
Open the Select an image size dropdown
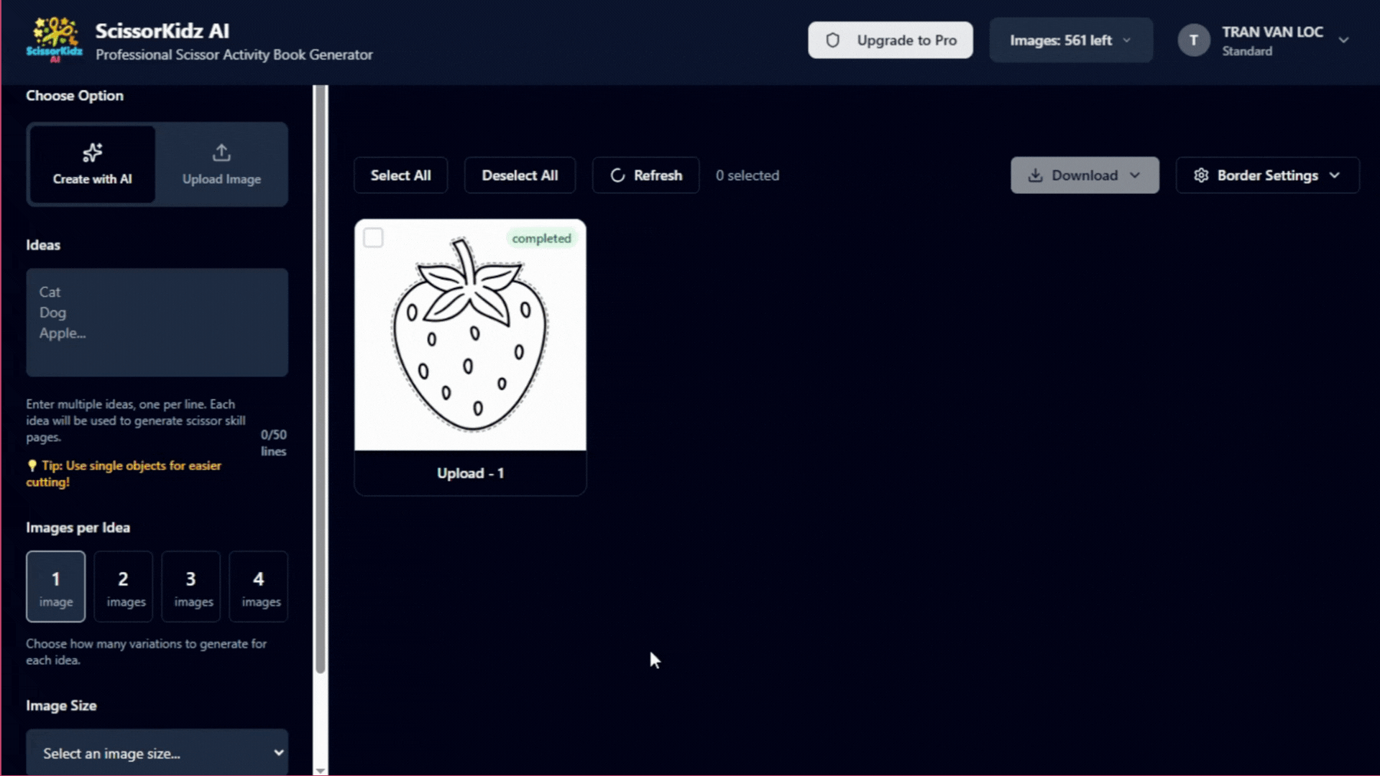point(157,753)
